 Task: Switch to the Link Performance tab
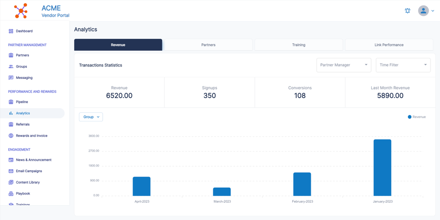click(x=389, y=44)
